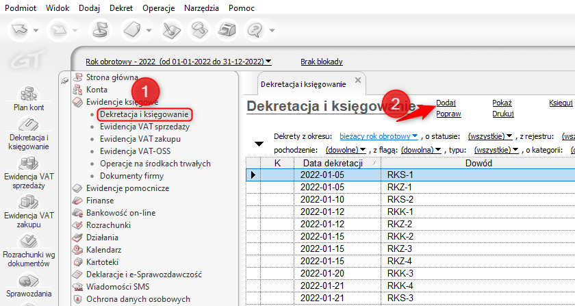575x306 pixels.
Task: Open the Finanse module
Action: click(x=100, y=201)
